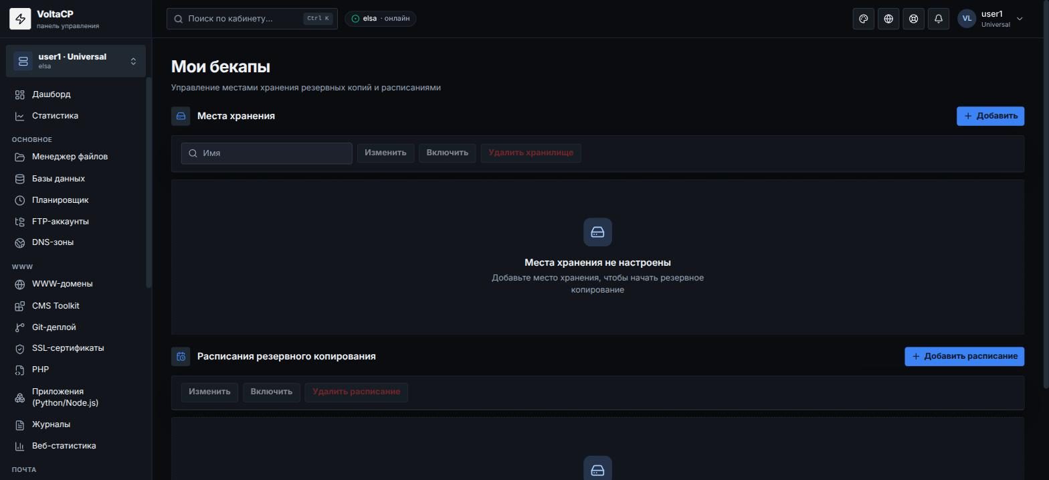The height and width of the screenshot is (480, 1049).
Task: Click the Дашборд sidebar icon
Action: click(20, 94)
